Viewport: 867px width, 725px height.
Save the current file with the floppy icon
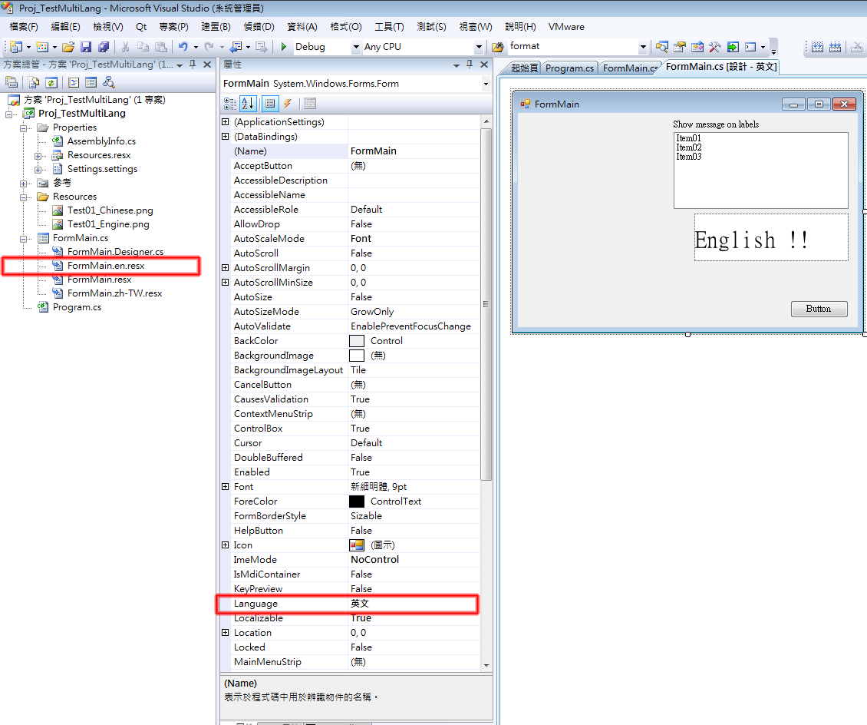click(x=86, y=47)
